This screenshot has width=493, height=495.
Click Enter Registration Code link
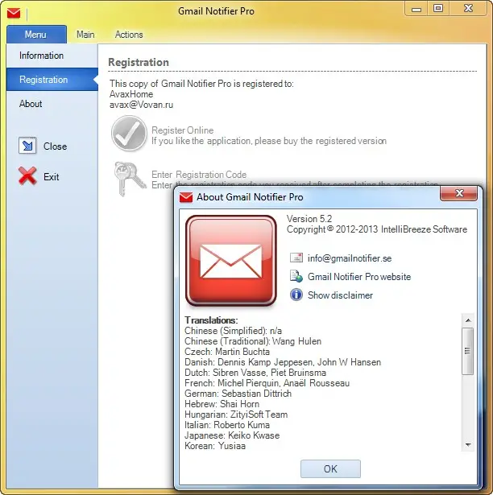199,175
